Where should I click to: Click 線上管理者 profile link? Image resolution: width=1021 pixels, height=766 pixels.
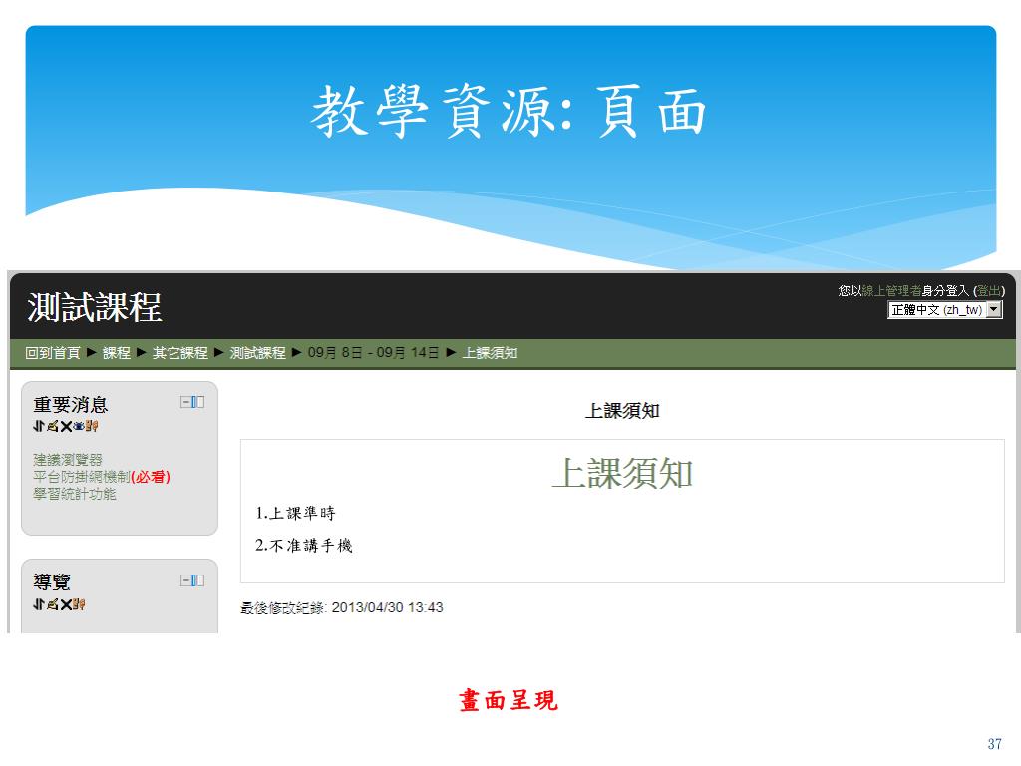(x=892, y=291)
